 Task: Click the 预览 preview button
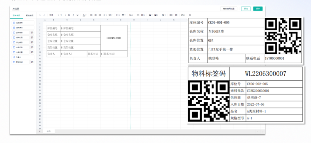(x=246, y=9)
